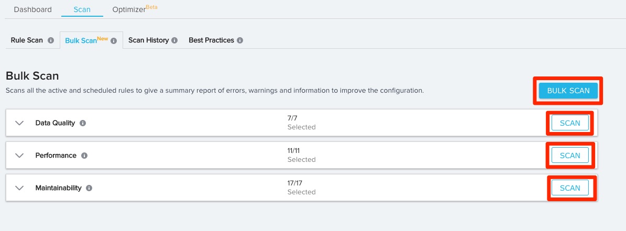Open the Scan History sub-tab

click(148, 40)
